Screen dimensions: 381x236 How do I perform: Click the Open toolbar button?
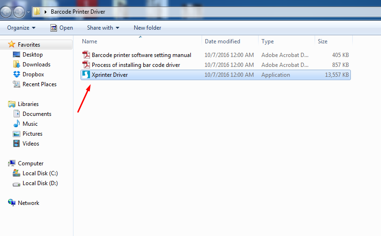tap(62, 28)
